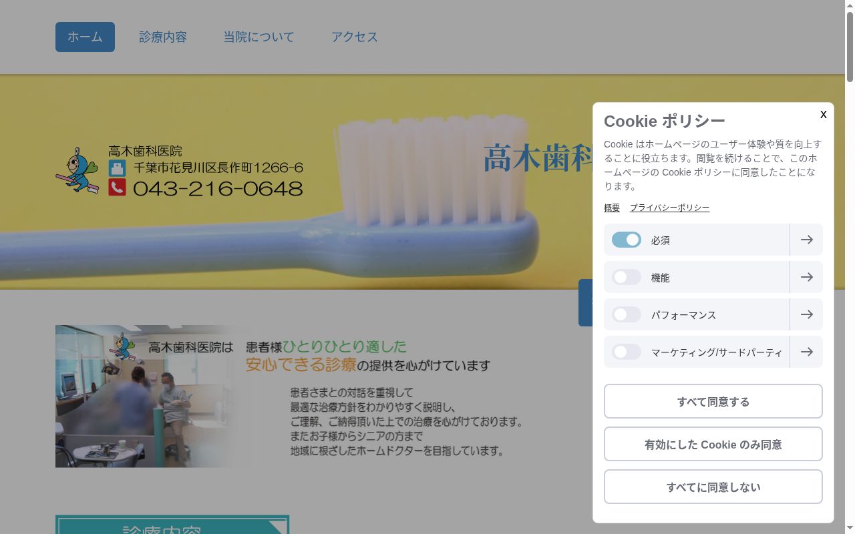Open the 概要 link

612,208
